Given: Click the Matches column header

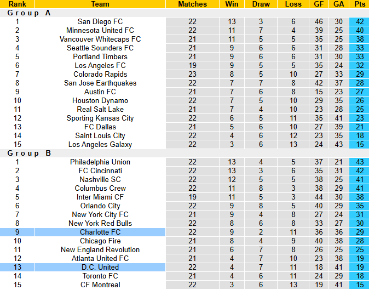Looking at the screenshot, I should point(193,4).
